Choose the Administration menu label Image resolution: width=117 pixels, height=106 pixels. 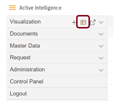click(x=27, y=70)
